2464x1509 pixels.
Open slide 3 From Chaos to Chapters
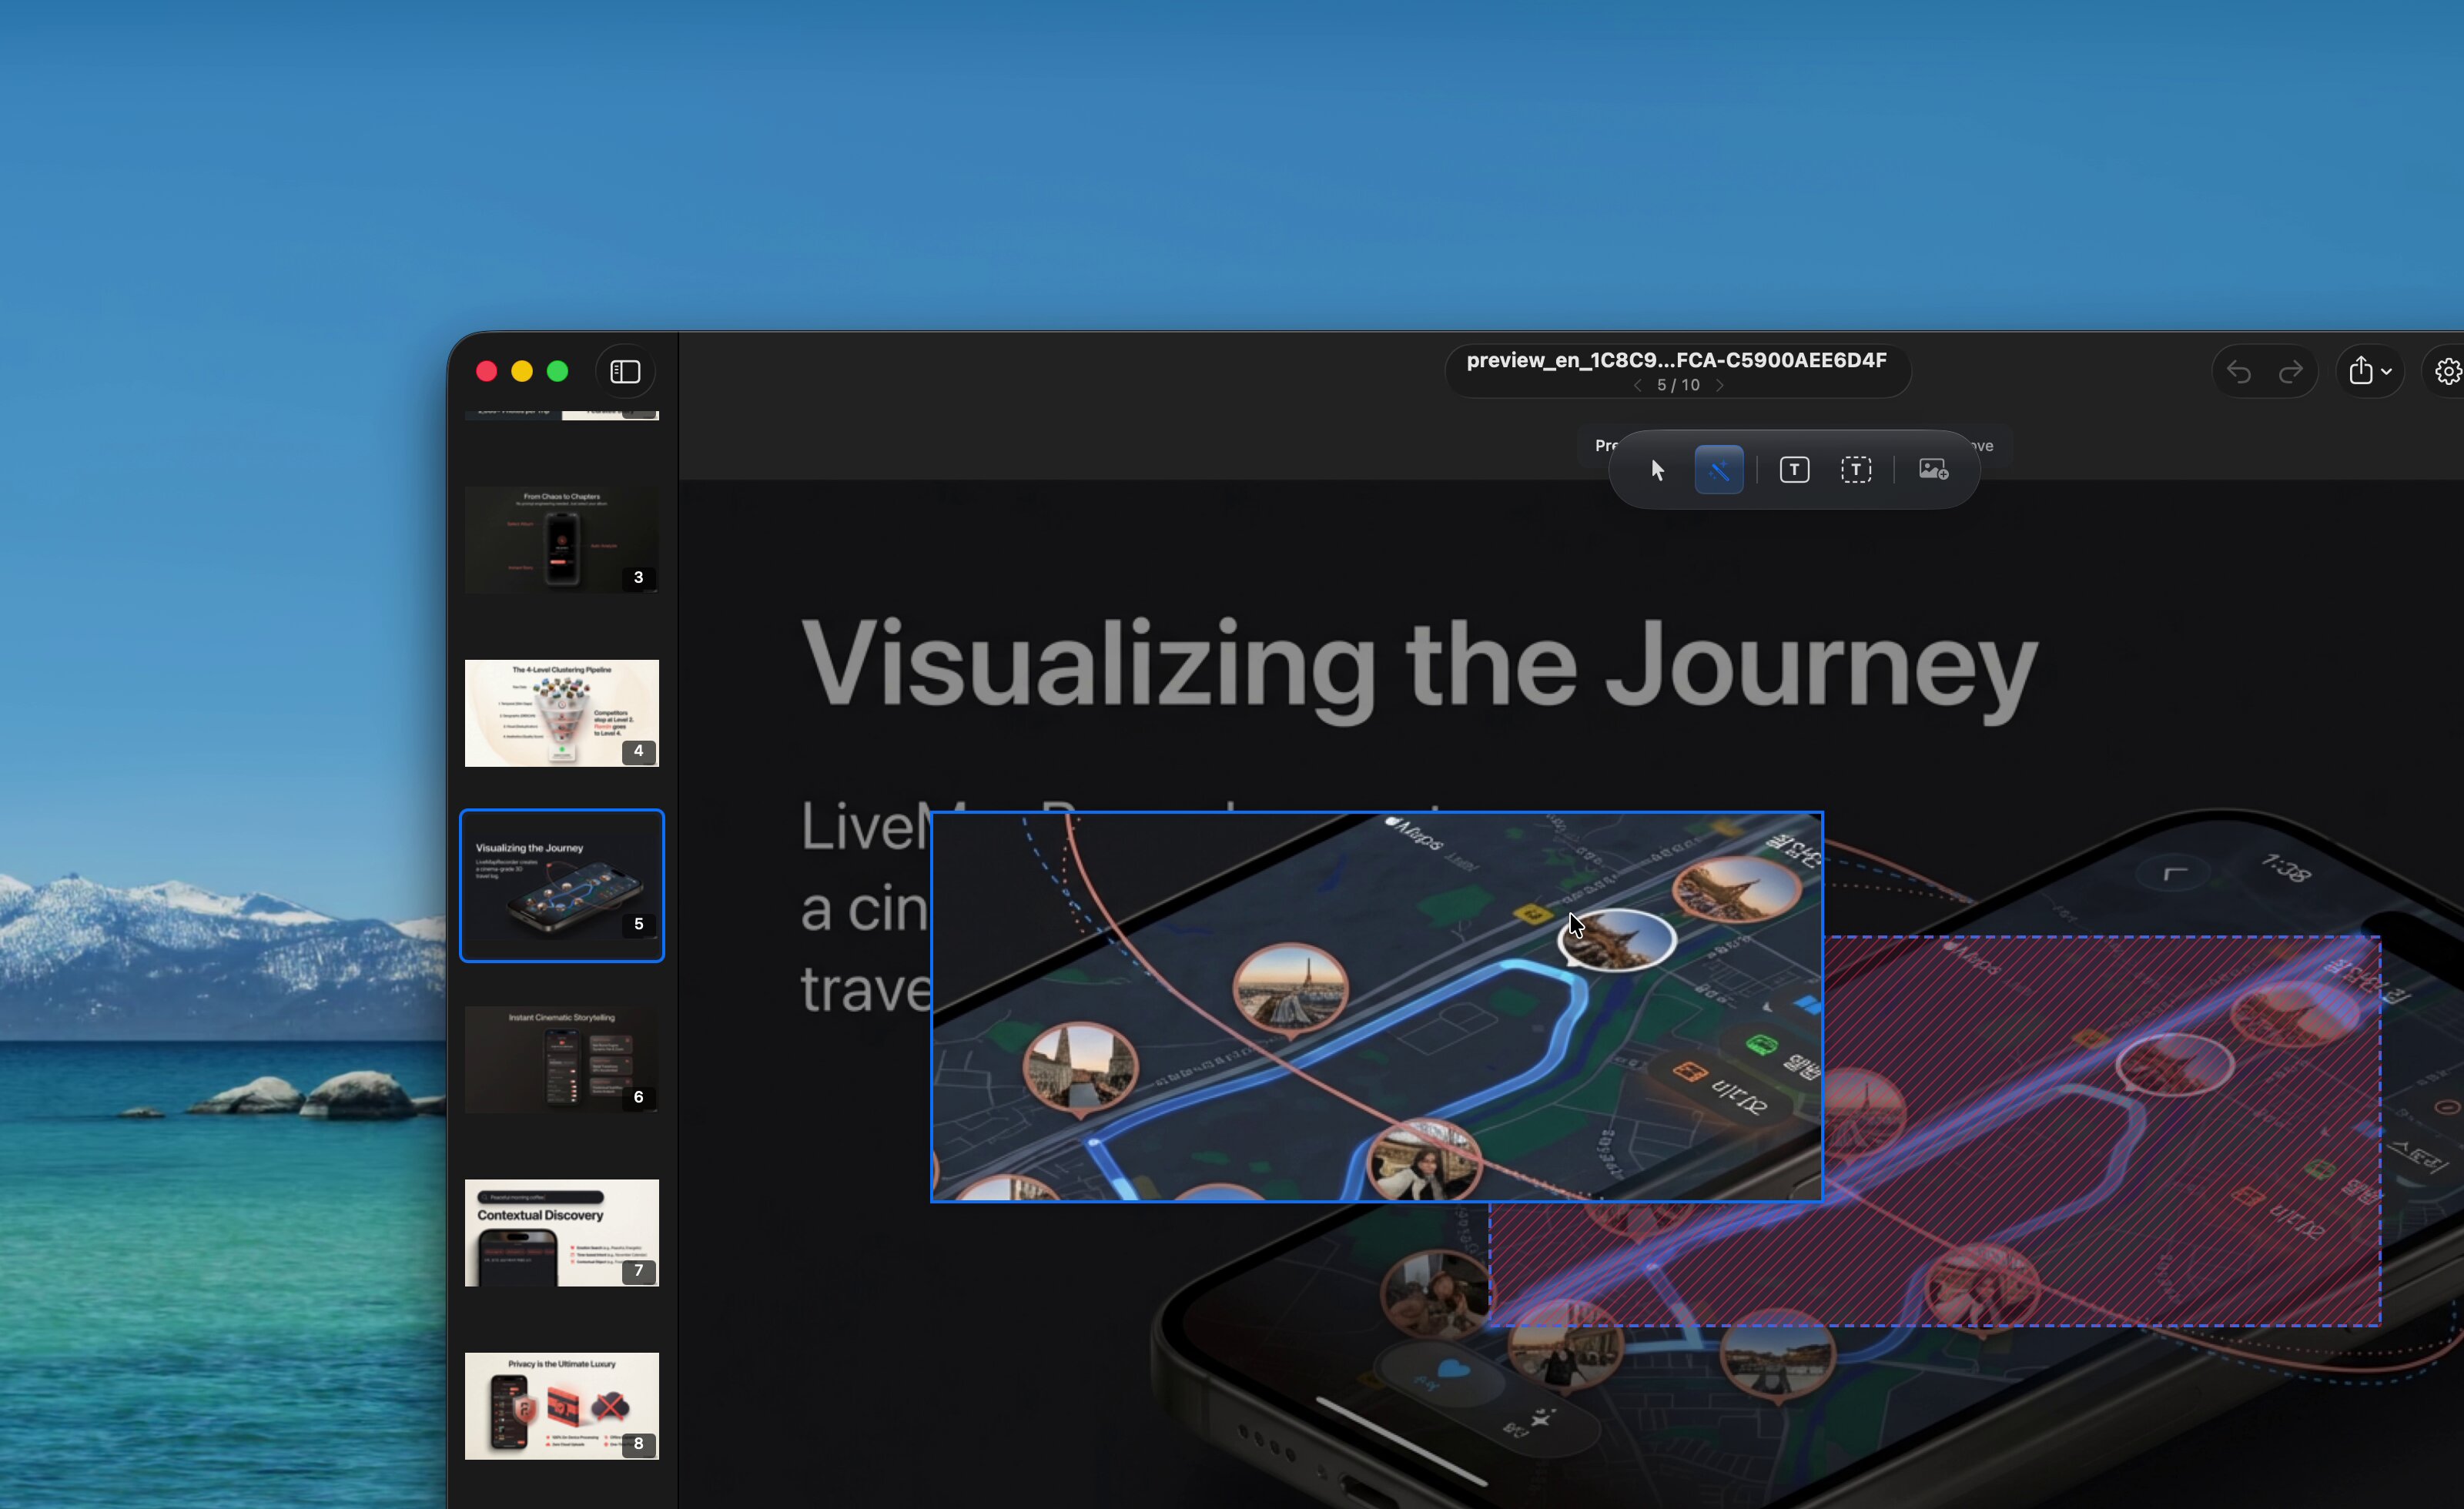click(562, 540)
